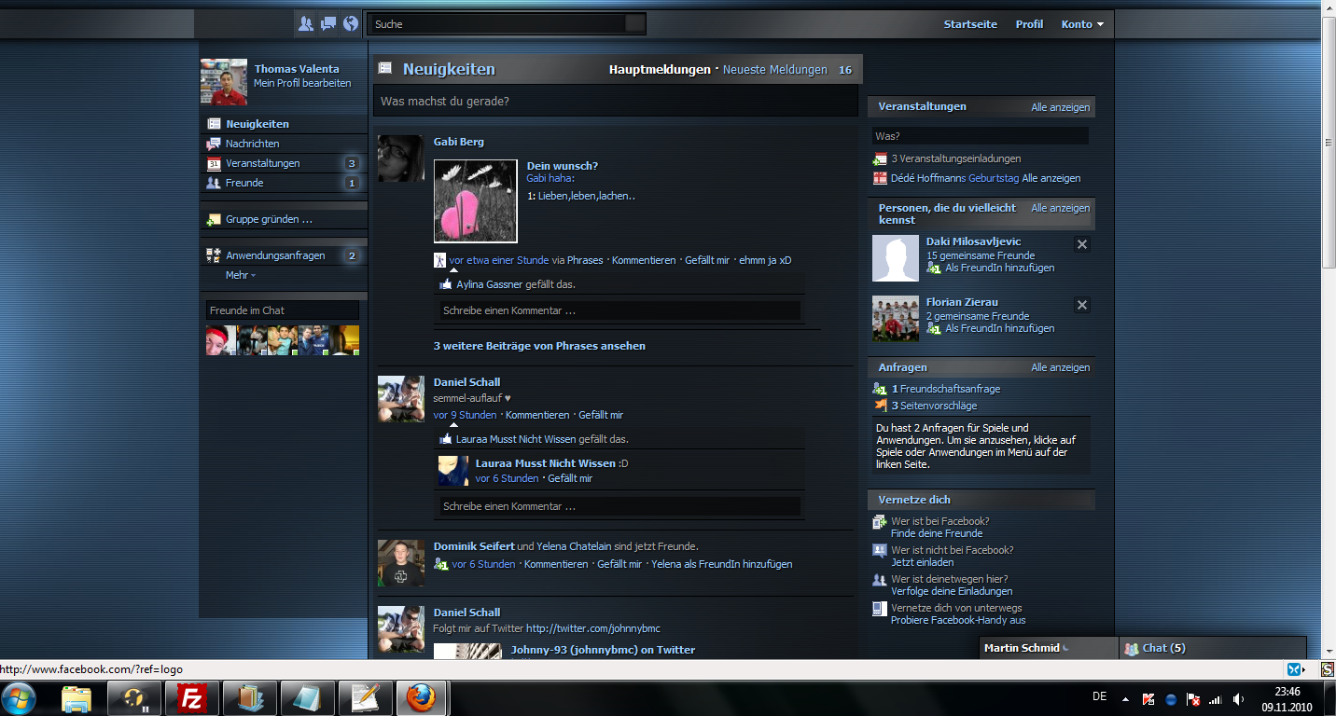Click the Gruppe gründen icon

coord(214,219)
